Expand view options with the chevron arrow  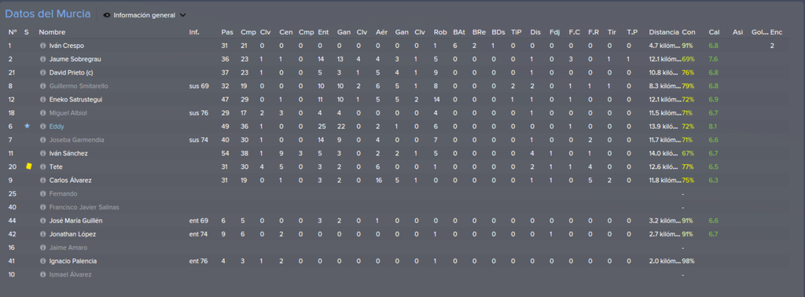tap(182, 16)
